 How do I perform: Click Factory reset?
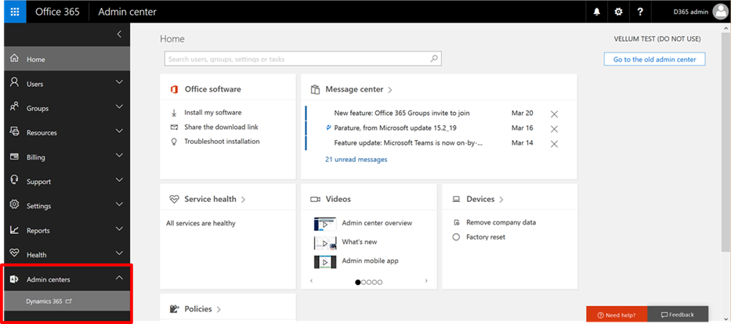486,237
